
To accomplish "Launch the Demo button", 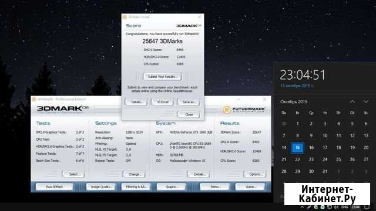I will coord(215,186).
